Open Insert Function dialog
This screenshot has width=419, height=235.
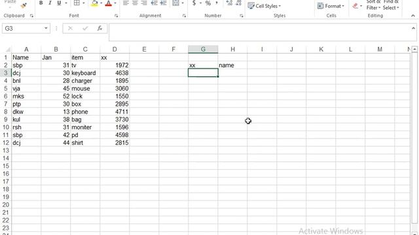pyautogui.click(x=100, y=28)
